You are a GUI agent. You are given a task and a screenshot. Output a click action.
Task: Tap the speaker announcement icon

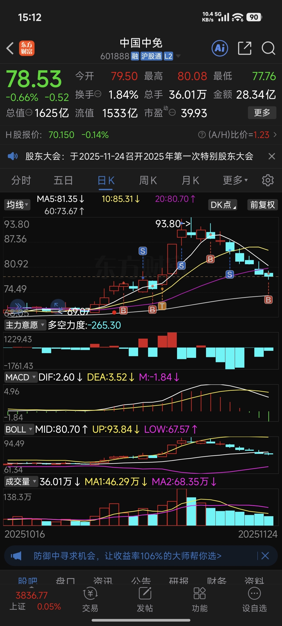13,156
